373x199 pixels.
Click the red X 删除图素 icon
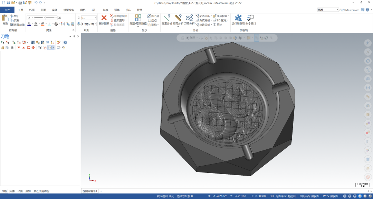pos(104,18)
